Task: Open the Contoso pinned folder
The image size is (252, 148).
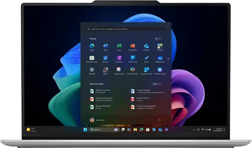Action: tap(160, 47)
